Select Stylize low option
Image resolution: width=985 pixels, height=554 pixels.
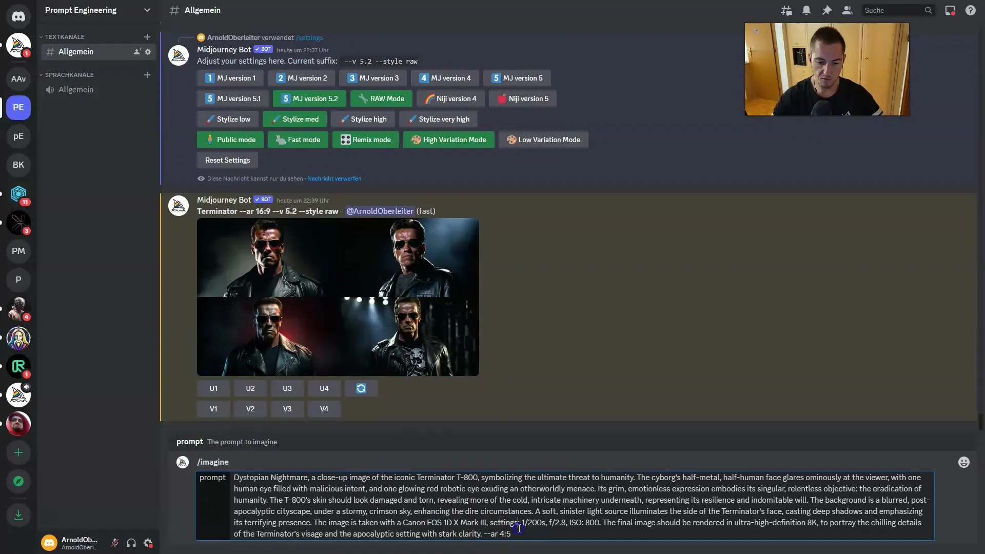tap(228, 119)
